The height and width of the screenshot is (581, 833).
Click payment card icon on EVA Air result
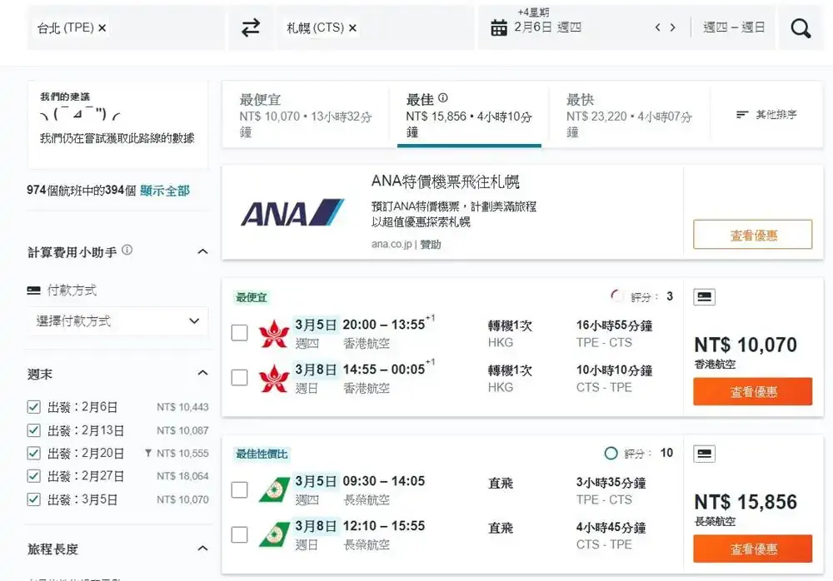pyautogui.click(x=705, y=454)
